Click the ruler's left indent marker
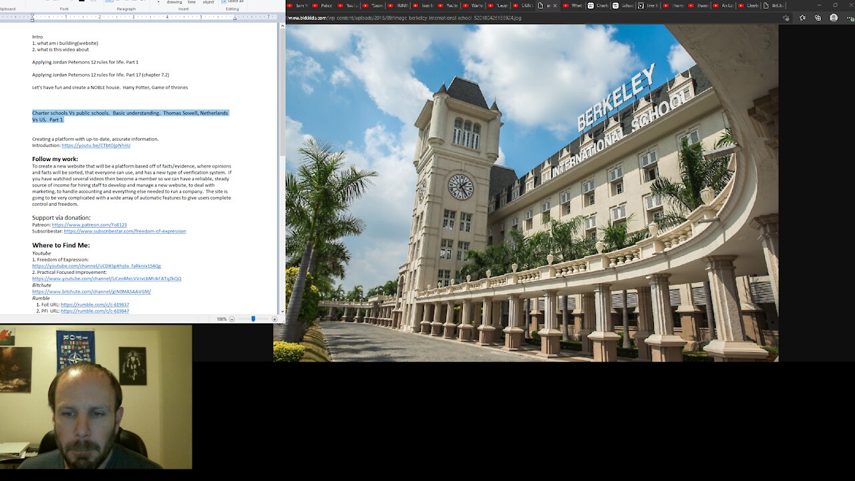 [x=32, y=17]
